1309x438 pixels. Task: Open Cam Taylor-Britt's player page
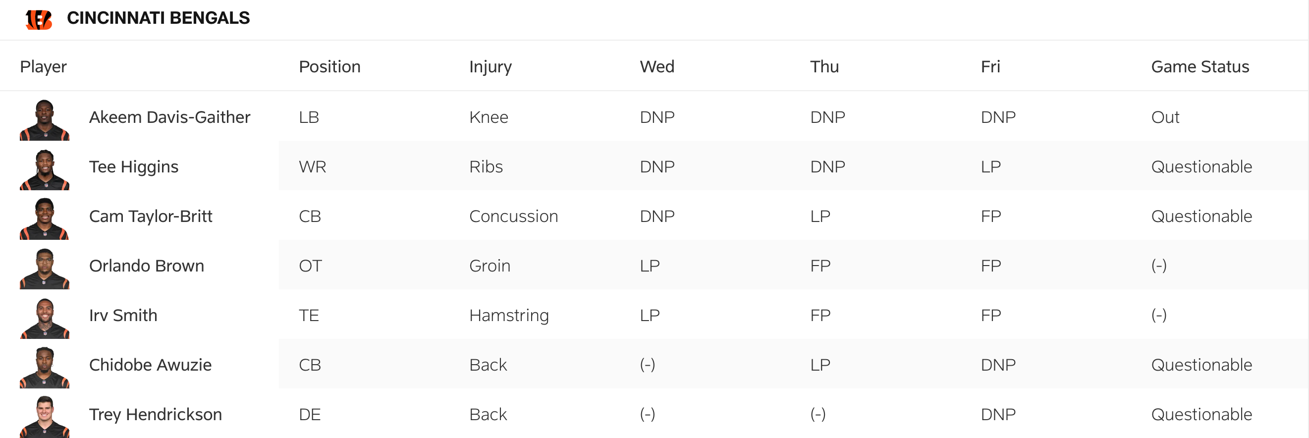click(x=151, y=217)
